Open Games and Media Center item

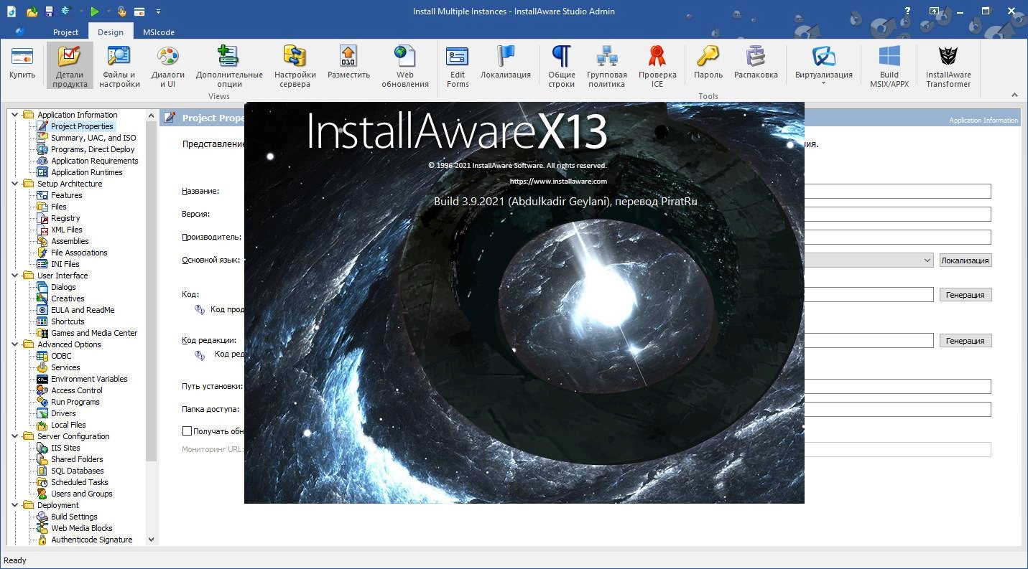click(94, 333)
